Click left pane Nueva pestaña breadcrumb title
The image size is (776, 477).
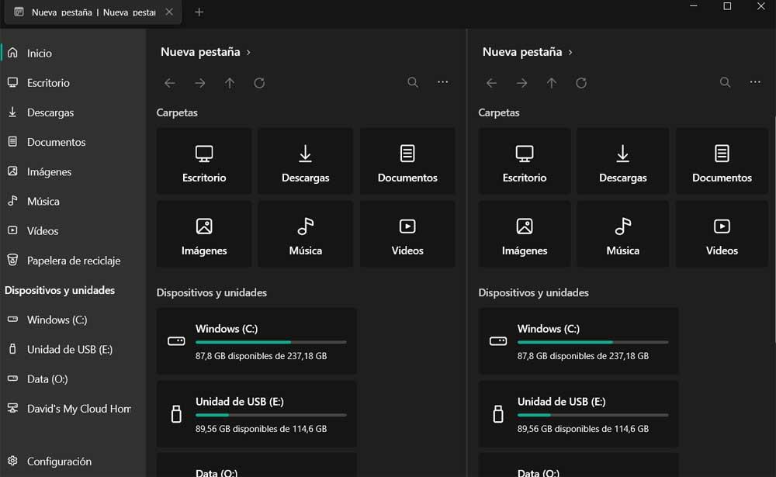click(200, 52)
